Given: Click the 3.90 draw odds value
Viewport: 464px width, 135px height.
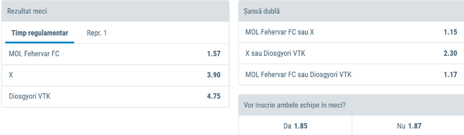Looking at the screenshot, I should [214, 75].
